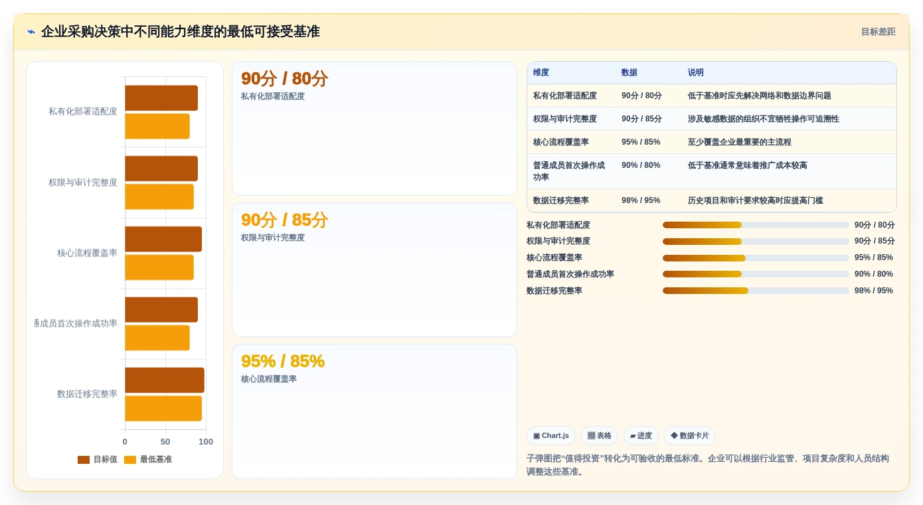Select the 90分 / 80分 data card
923x505 pixels.
(x=375, y=129)
